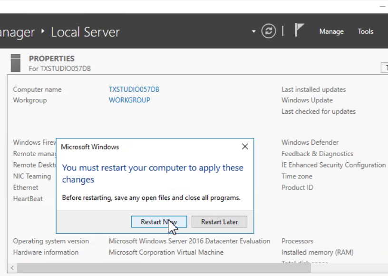388x276 pixels.
Task: Click the Last installed updates label
Action: coord(313,89)
